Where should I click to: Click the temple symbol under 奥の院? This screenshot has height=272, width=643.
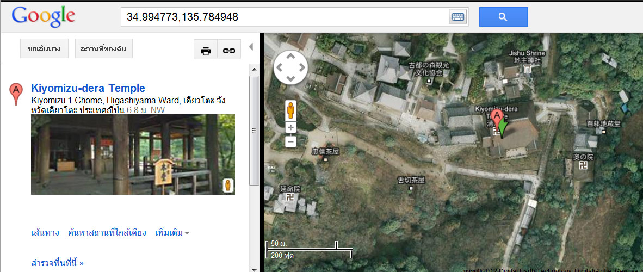point(583,165)
